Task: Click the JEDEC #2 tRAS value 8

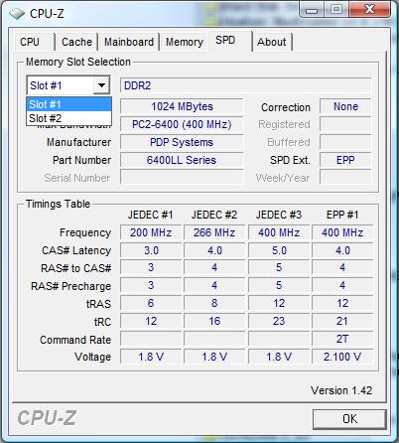Action: (214, 303)
